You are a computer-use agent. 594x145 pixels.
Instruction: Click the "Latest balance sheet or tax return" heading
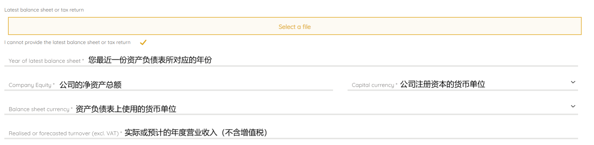click(x=44, y=10)
